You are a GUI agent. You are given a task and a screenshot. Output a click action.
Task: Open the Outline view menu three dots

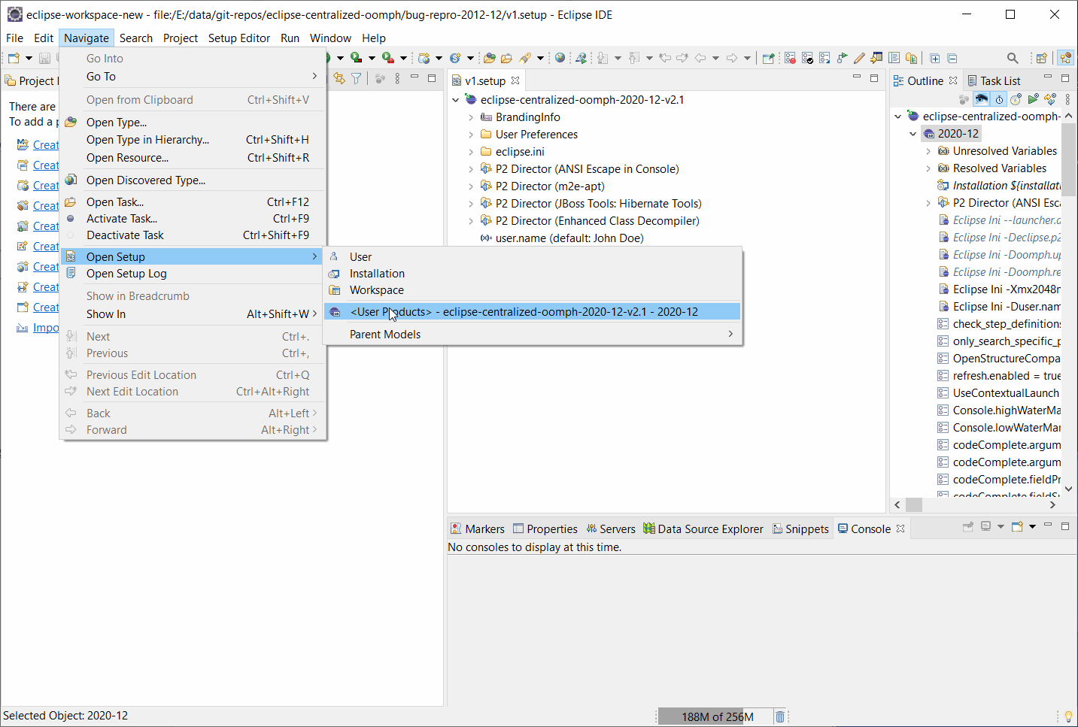(1067, 99)
